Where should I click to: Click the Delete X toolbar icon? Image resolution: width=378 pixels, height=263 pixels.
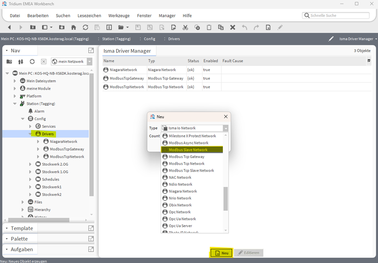click(x=233, y=27)
